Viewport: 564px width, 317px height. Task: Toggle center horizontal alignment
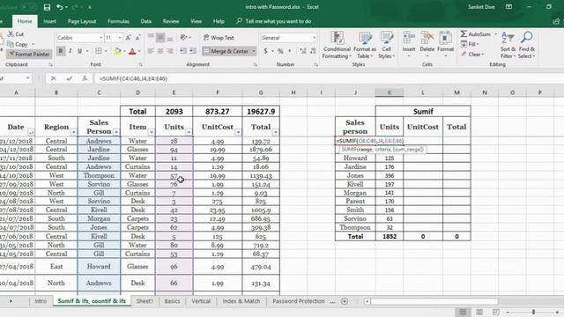coord(160,51)
